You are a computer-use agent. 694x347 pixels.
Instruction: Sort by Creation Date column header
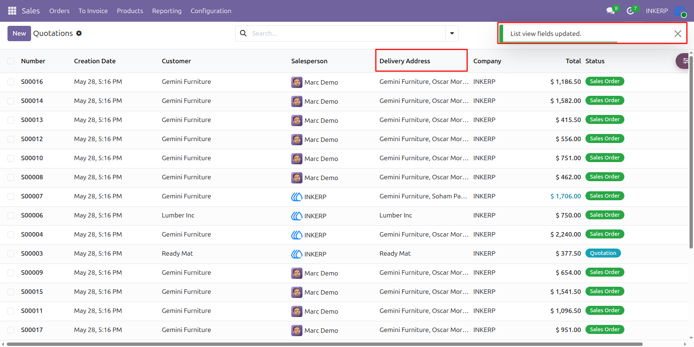(x=95, y=61)
